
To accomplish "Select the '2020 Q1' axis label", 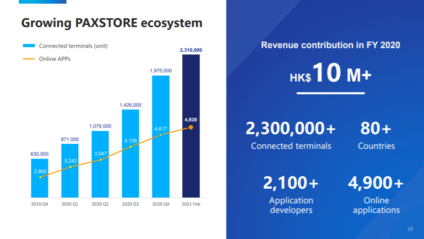I will [70, 204].
